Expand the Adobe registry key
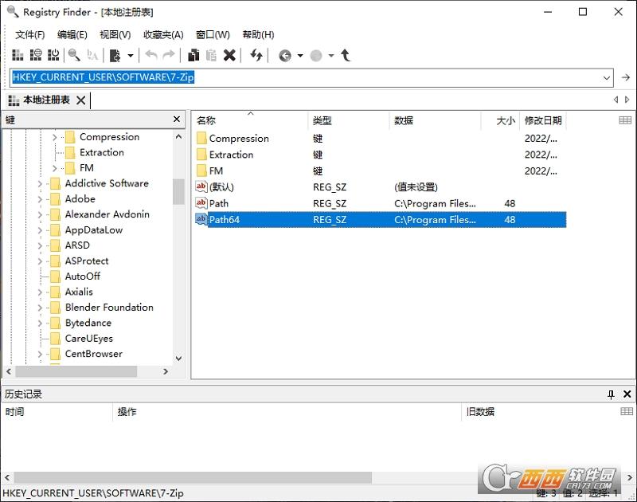Viewport: 637px width, 502px height. (38, 198)
